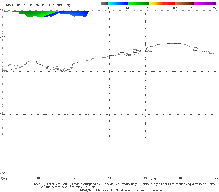Click the swath time label '0:08'
Viewport: 219px width, 192px height.
(x=153, y=179)
